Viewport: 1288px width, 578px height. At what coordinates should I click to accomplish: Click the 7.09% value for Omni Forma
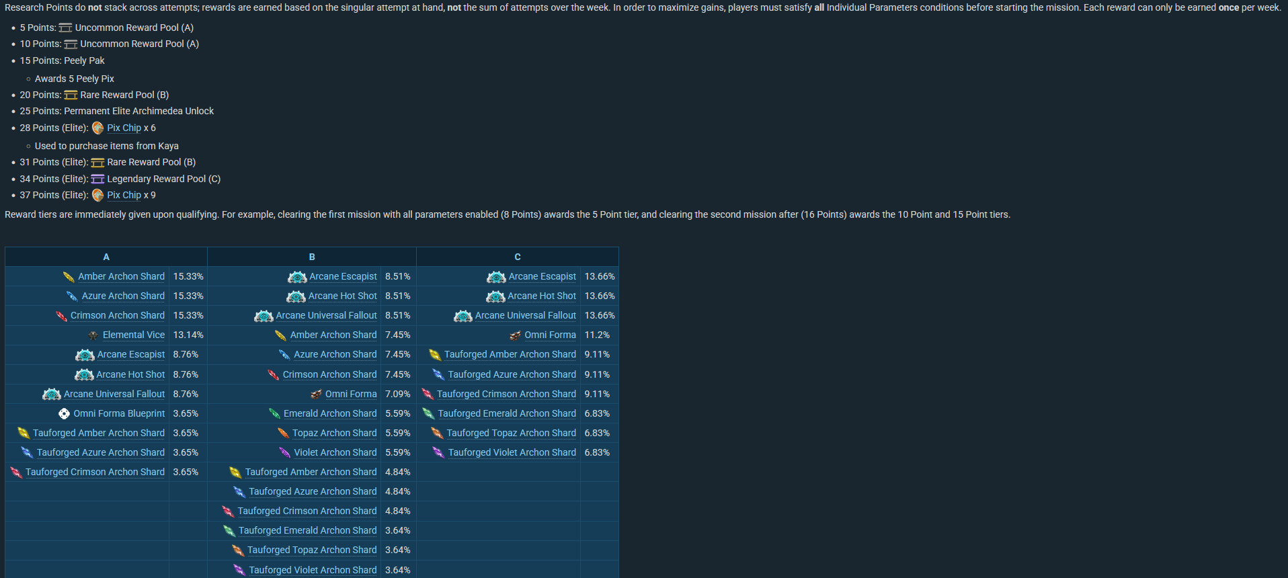398,394
